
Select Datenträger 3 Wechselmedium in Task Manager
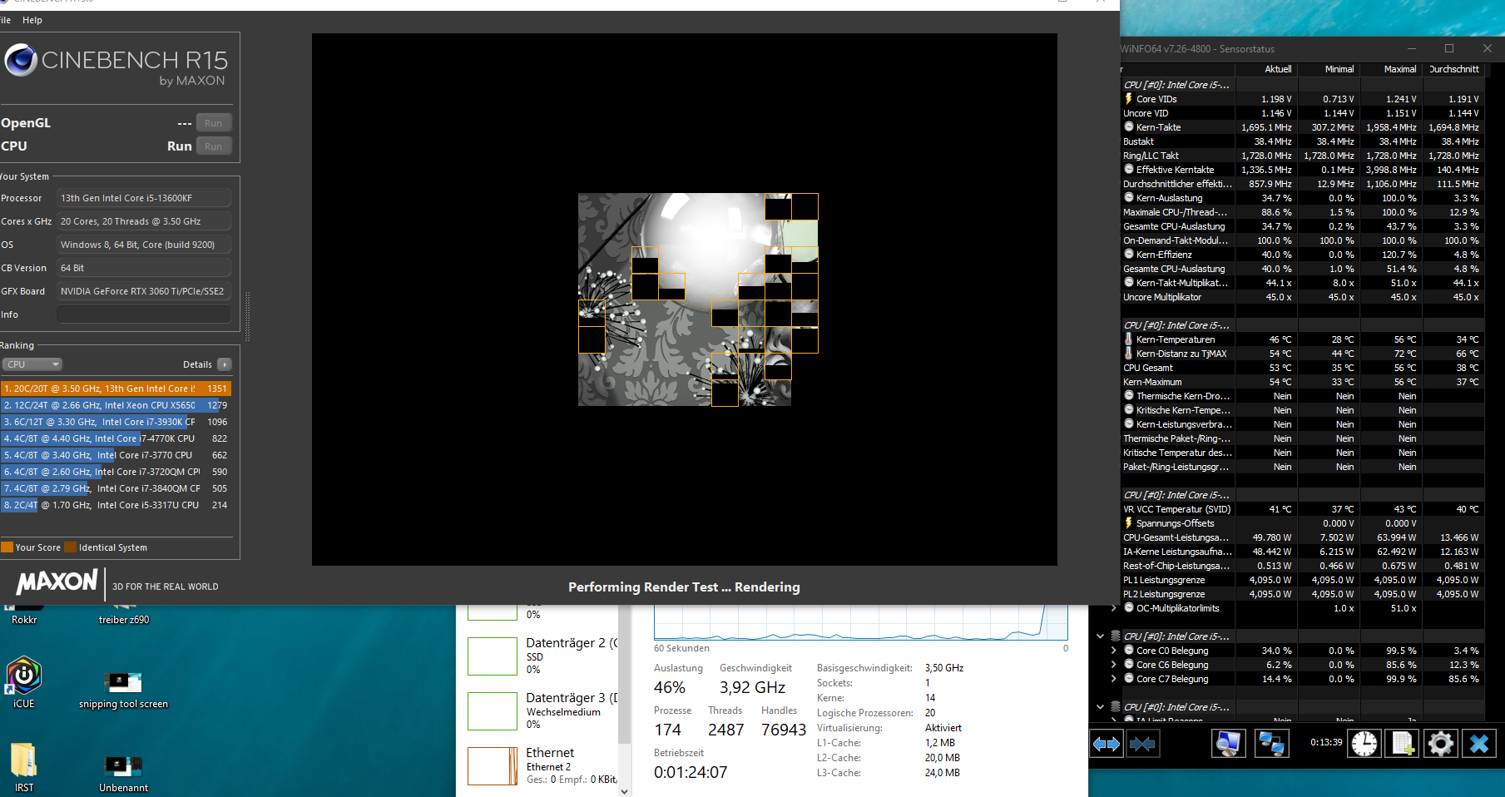pos(542,710)
